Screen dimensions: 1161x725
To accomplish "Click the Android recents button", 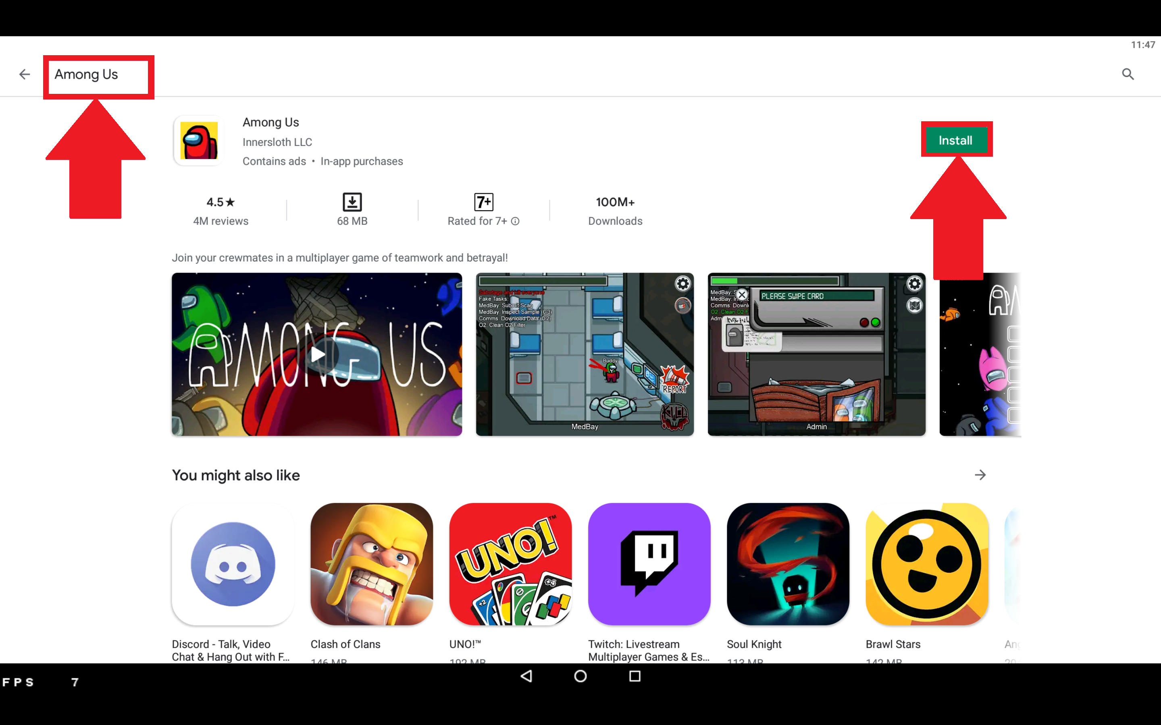I will click(635, 676).
